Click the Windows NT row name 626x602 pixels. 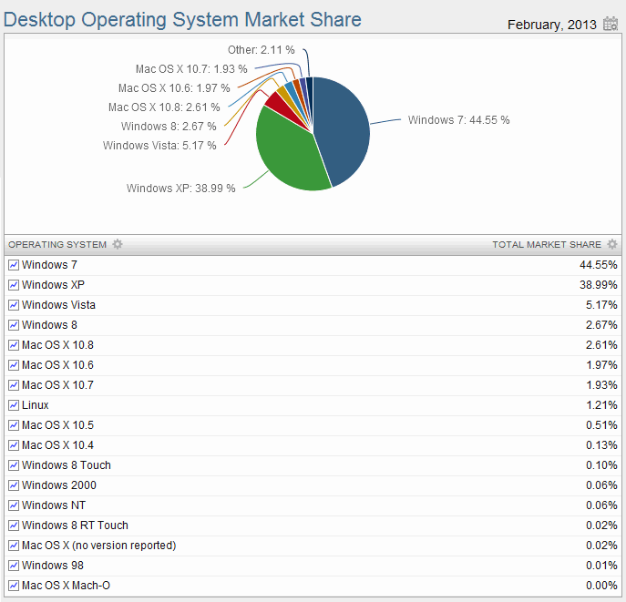point(54,505)
